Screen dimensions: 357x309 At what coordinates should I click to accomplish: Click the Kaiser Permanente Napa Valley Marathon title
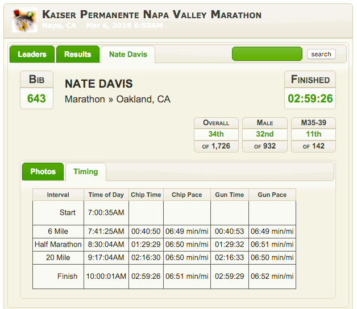tap(152, 15)
